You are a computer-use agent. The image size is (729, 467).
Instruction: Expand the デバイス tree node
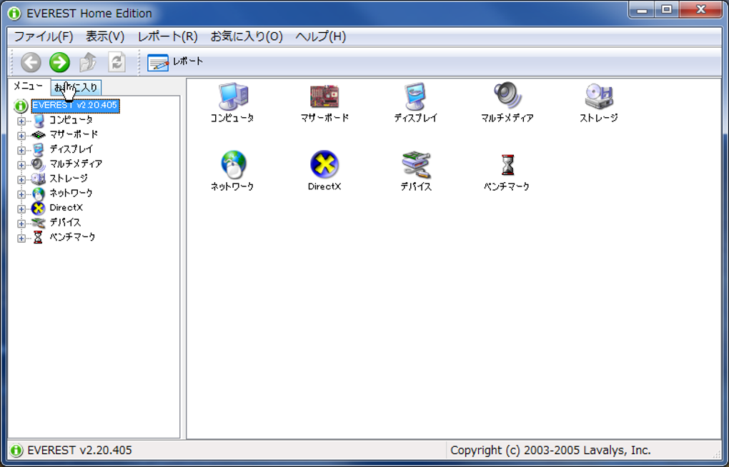[x=21, y=224]
